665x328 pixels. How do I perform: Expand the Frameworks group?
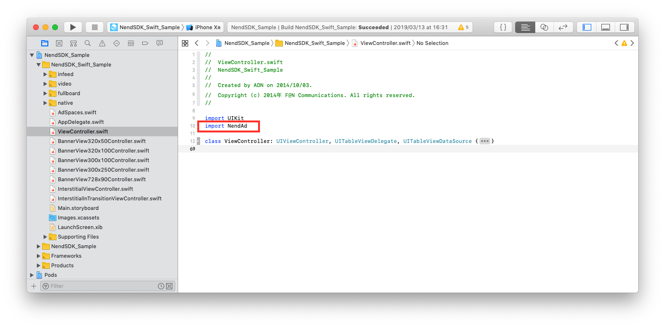click(39, 256)
